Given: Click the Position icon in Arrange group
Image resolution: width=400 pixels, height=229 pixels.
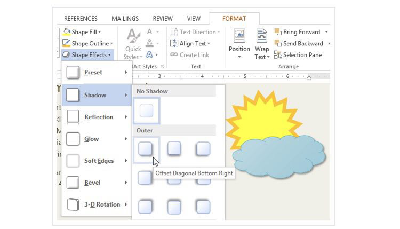Looking at the screenshot, I should pyautogui.click(x=239, y=36).
